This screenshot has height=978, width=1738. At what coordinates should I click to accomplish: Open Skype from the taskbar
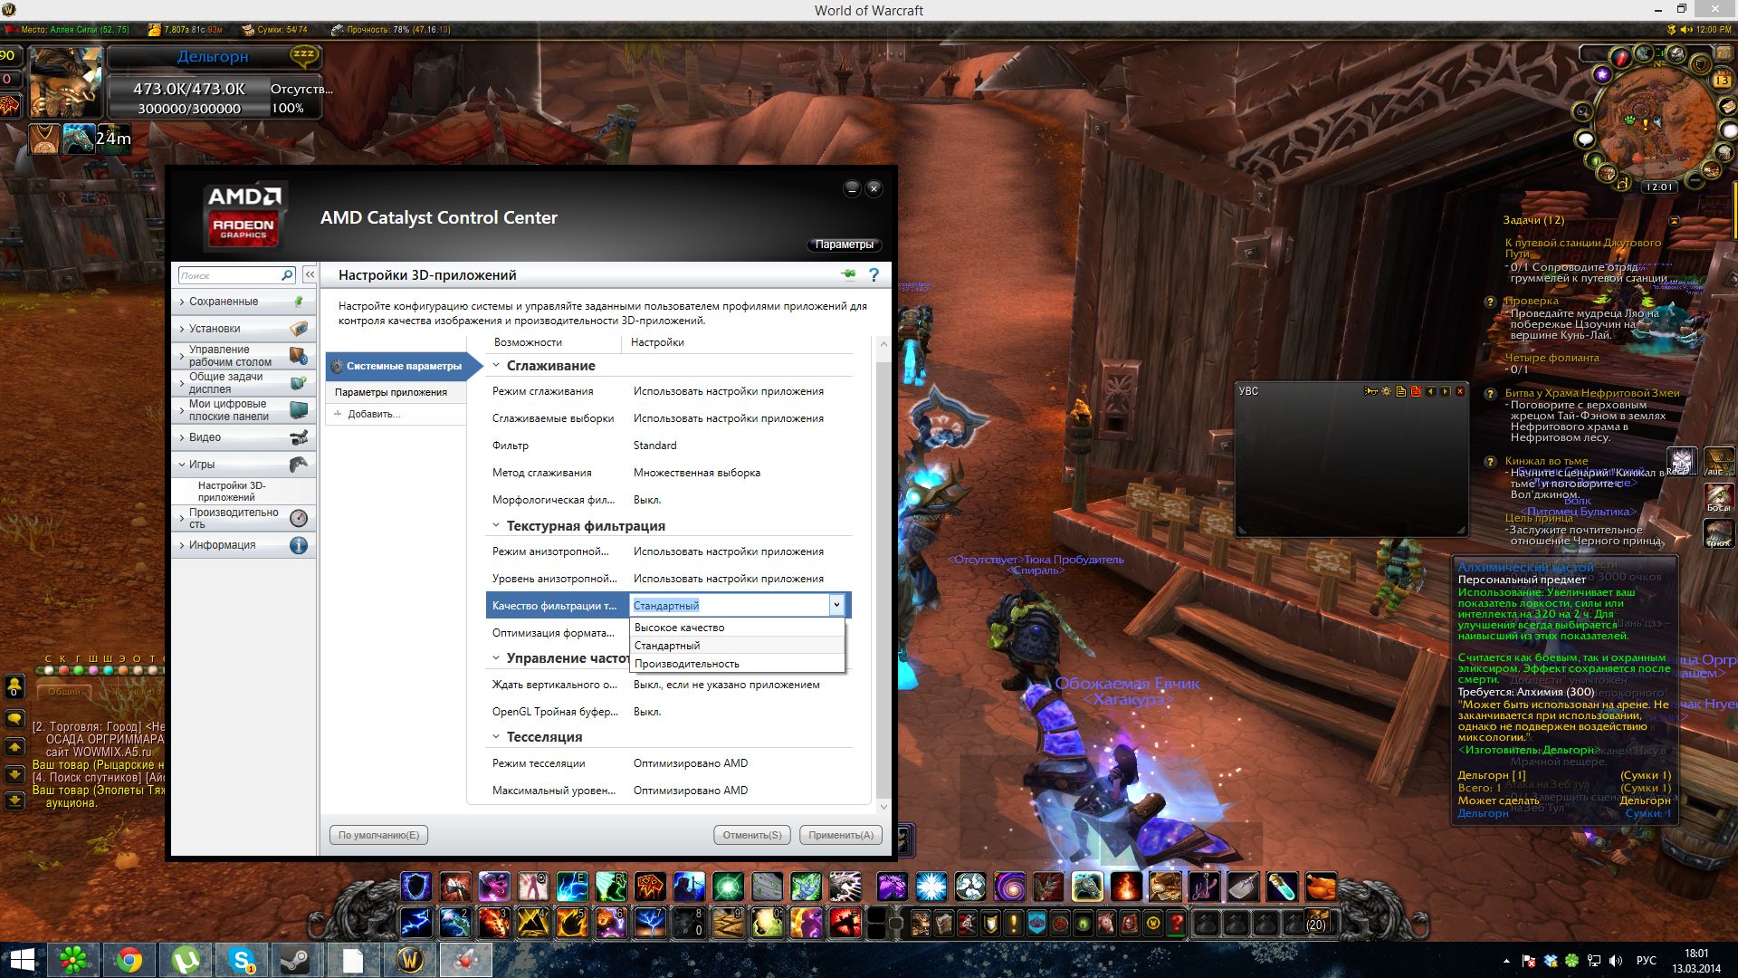[x=242, y=960]
